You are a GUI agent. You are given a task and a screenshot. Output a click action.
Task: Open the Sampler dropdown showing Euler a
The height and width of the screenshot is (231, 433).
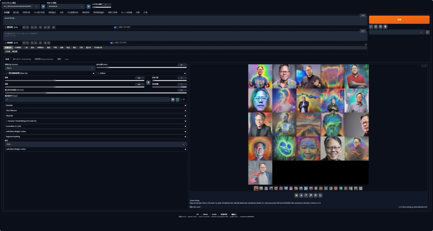pyautogui.click(x=50, y=68)
